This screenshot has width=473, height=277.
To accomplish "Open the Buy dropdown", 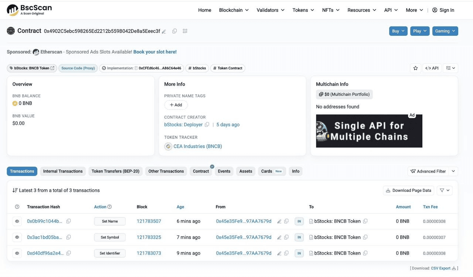I will coord(398,31).
